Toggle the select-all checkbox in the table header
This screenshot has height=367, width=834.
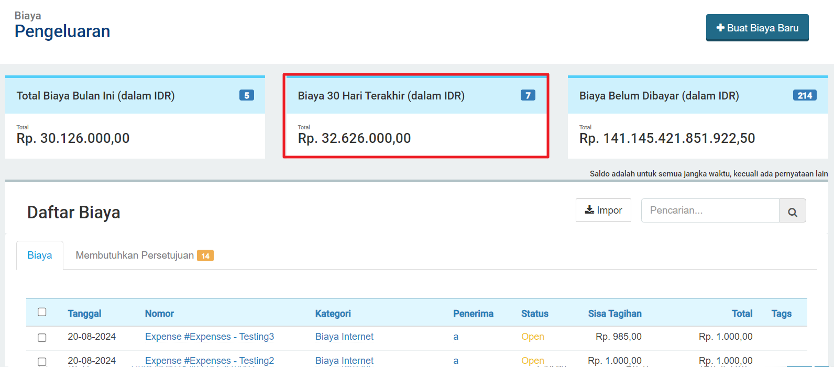(x=42, y=312)
